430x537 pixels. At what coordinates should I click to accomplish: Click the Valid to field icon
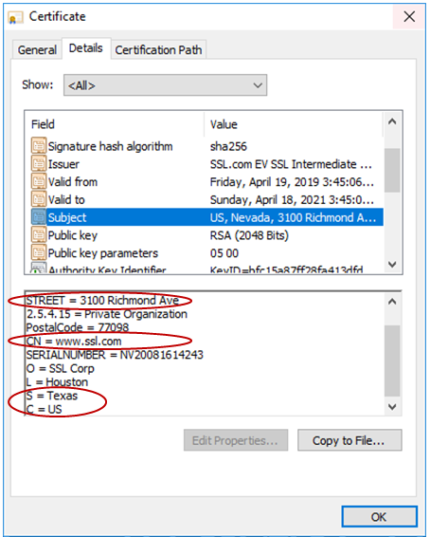(x=39, y=199)
